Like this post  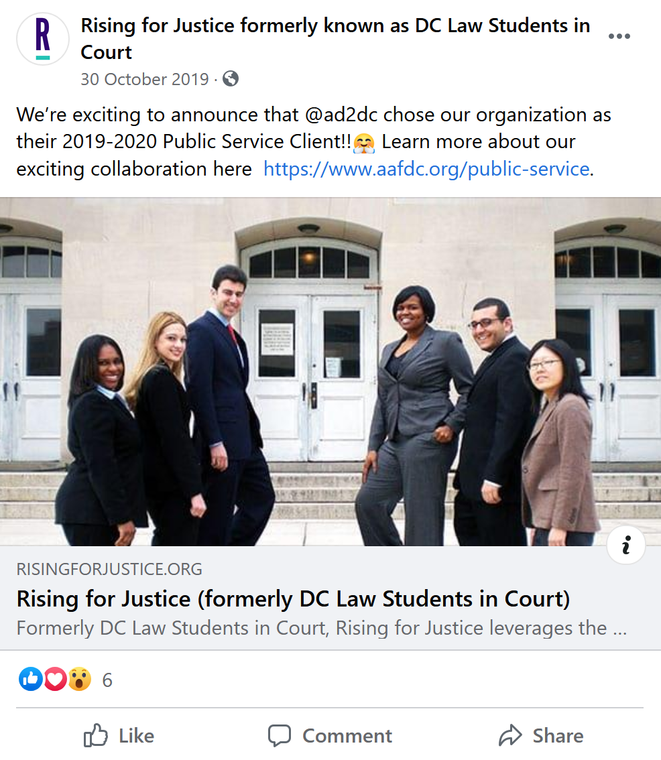[x=119, y=735]
